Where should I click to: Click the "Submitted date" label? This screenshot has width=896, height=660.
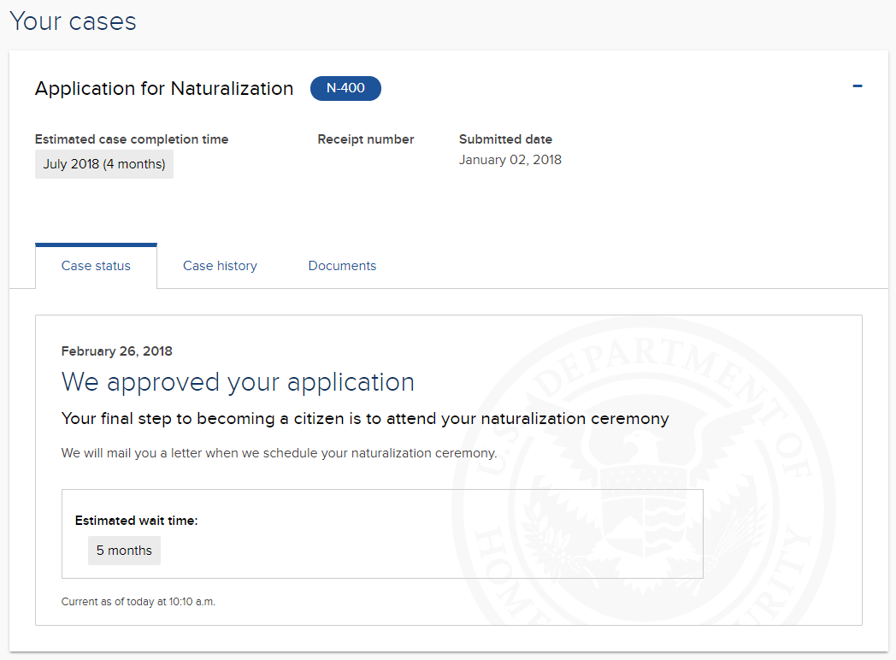coord(505,139)
